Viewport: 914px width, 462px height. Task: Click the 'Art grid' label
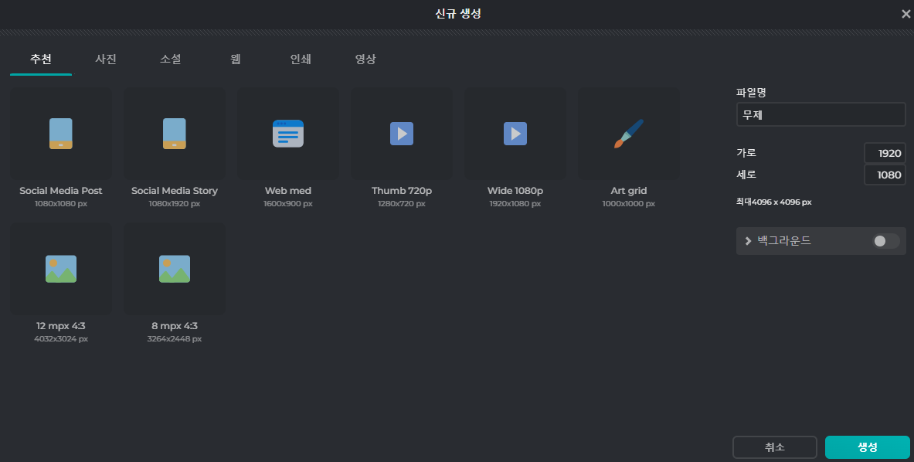pos(629,191)
